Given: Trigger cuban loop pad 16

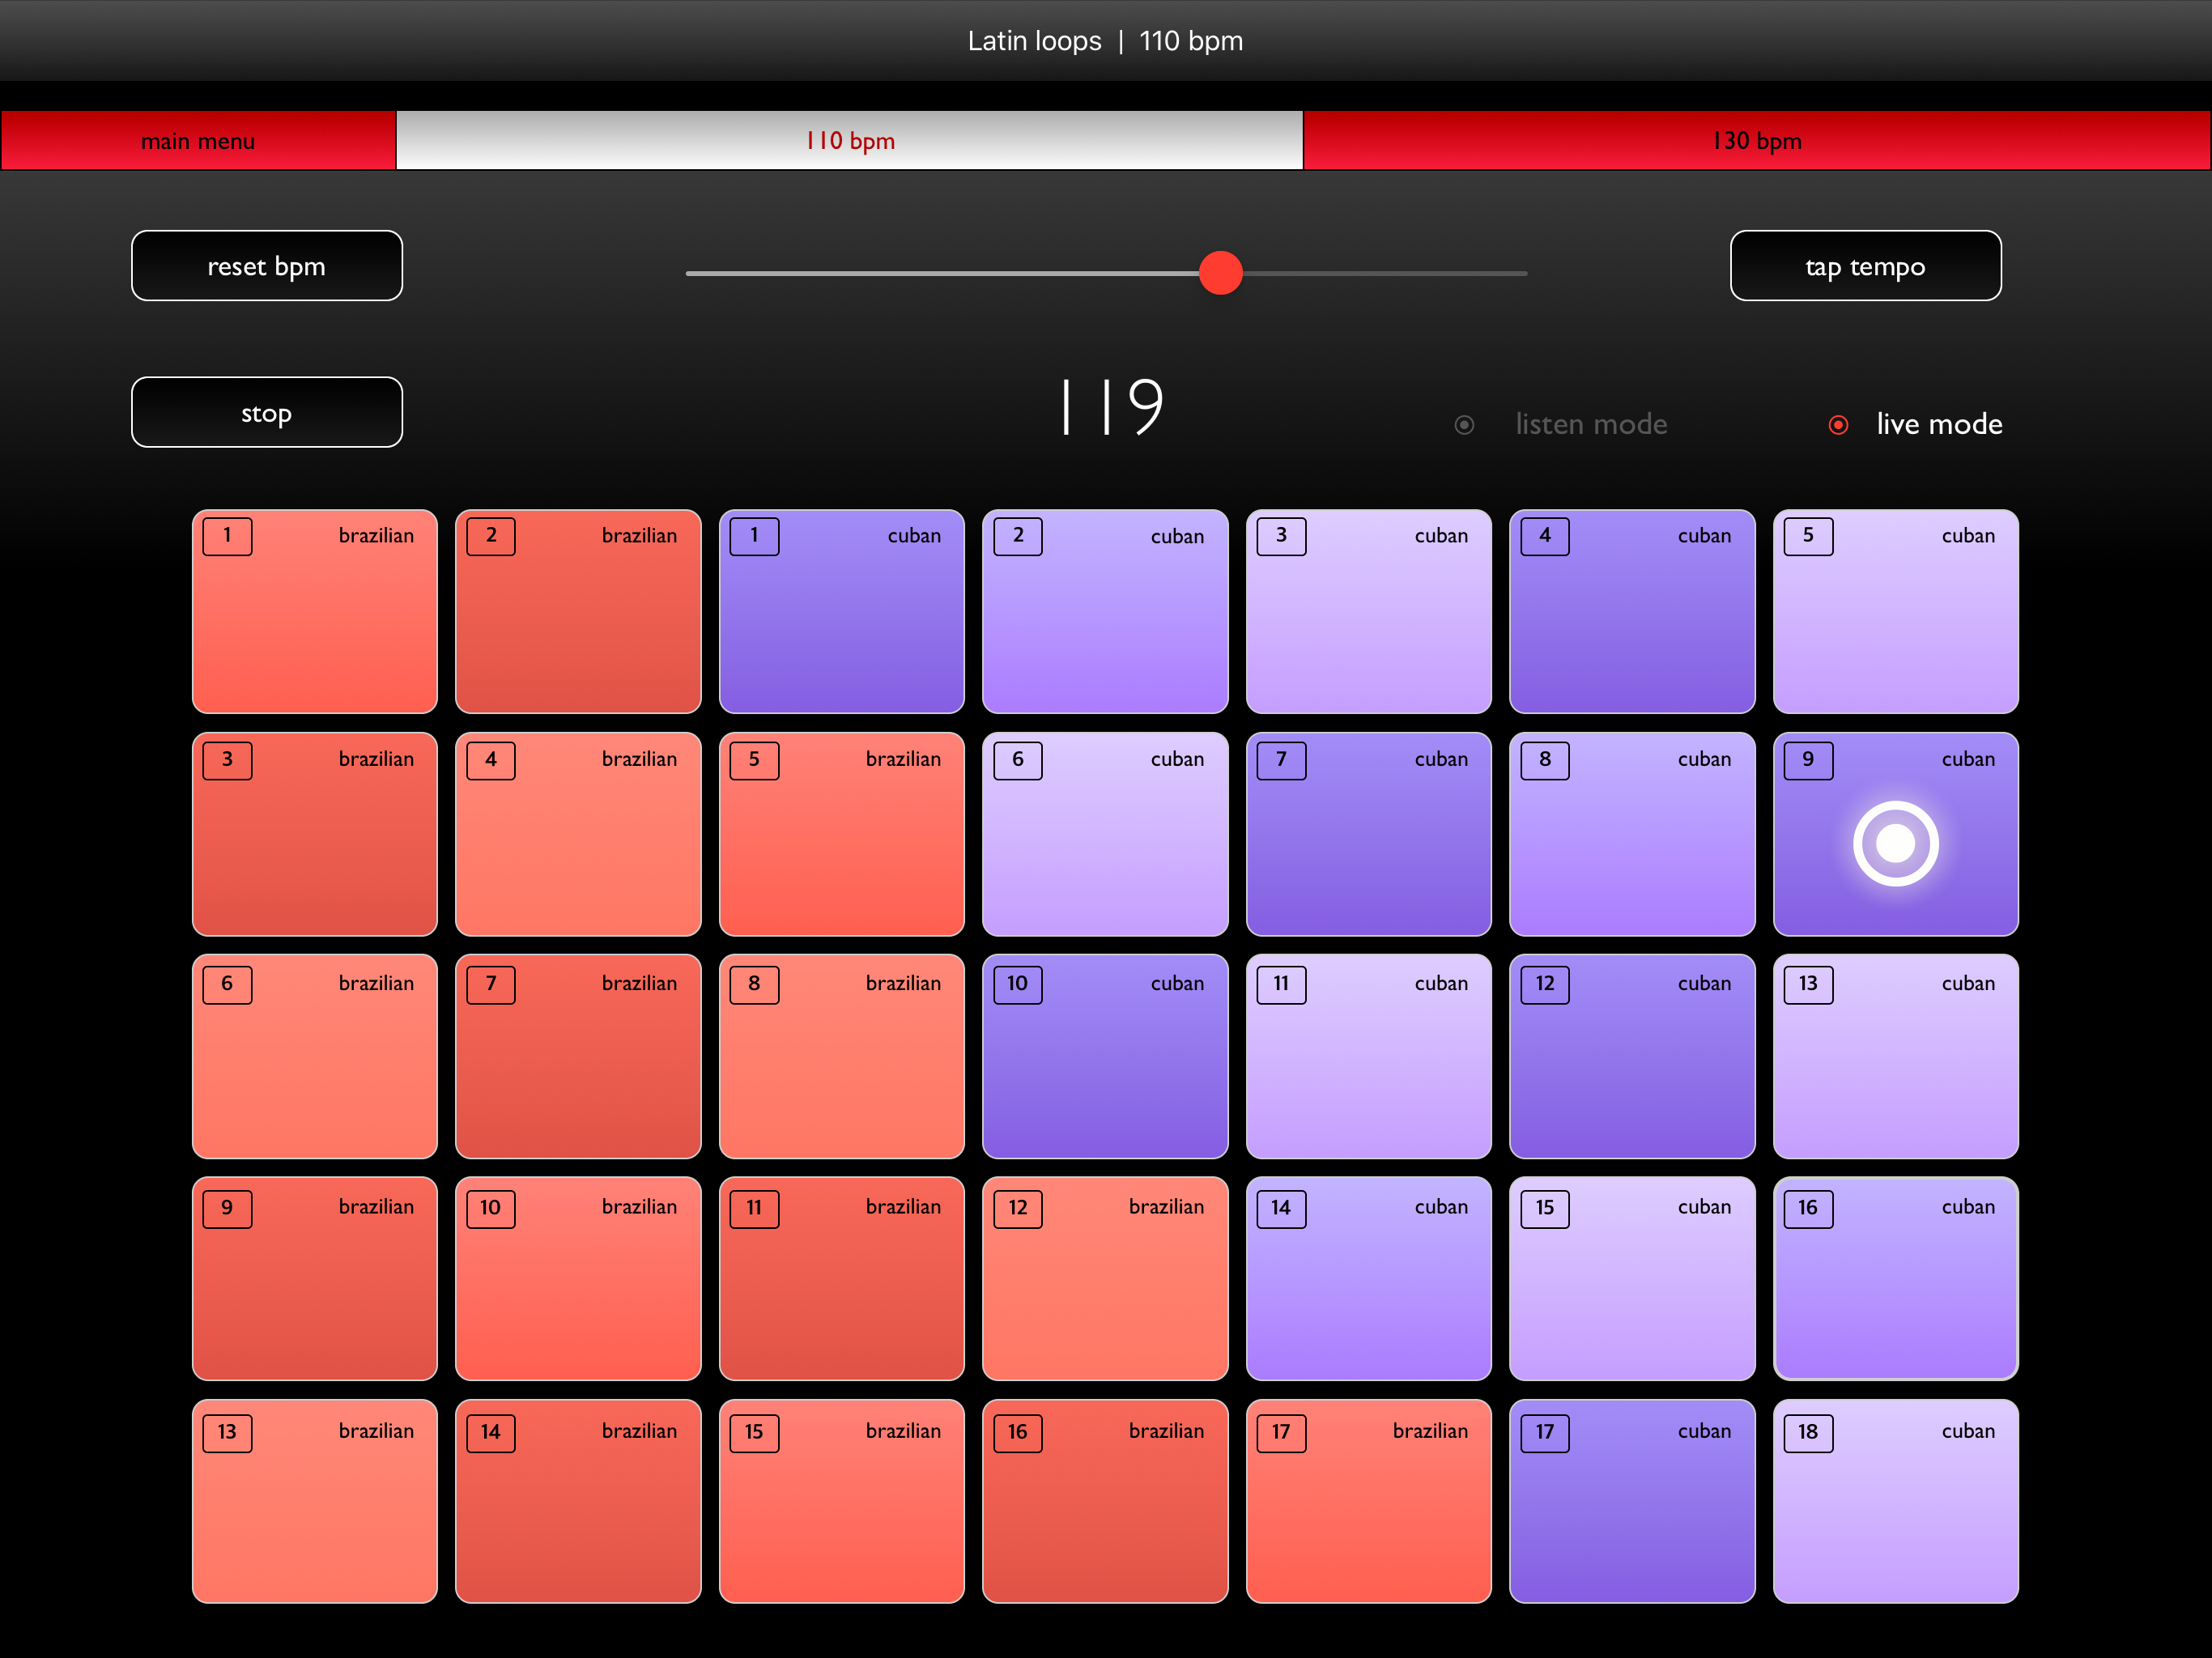Looking at the screenshot, I should tap(1895, 1279).
